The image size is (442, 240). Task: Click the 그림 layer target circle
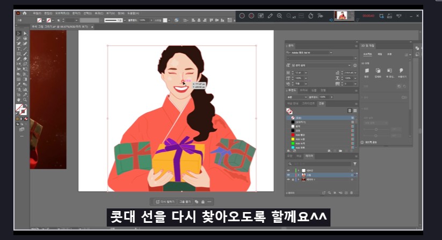click(x=352, y=175)
